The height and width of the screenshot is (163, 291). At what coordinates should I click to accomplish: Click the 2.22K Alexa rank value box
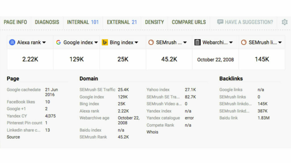coord(30,59)
